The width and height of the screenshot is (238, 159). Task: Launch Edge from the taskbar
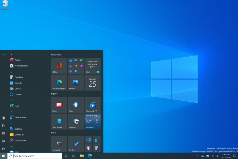(90, 156)
